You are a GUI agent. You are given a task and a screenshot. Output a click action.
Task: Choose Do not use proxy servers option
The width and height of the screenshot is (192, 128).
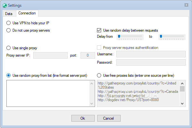coord(9,30)
